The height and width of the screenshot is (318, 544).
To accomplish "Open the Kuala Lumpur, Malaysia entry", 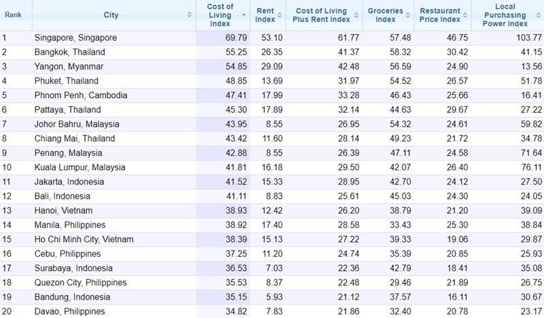I will (80, 167).
